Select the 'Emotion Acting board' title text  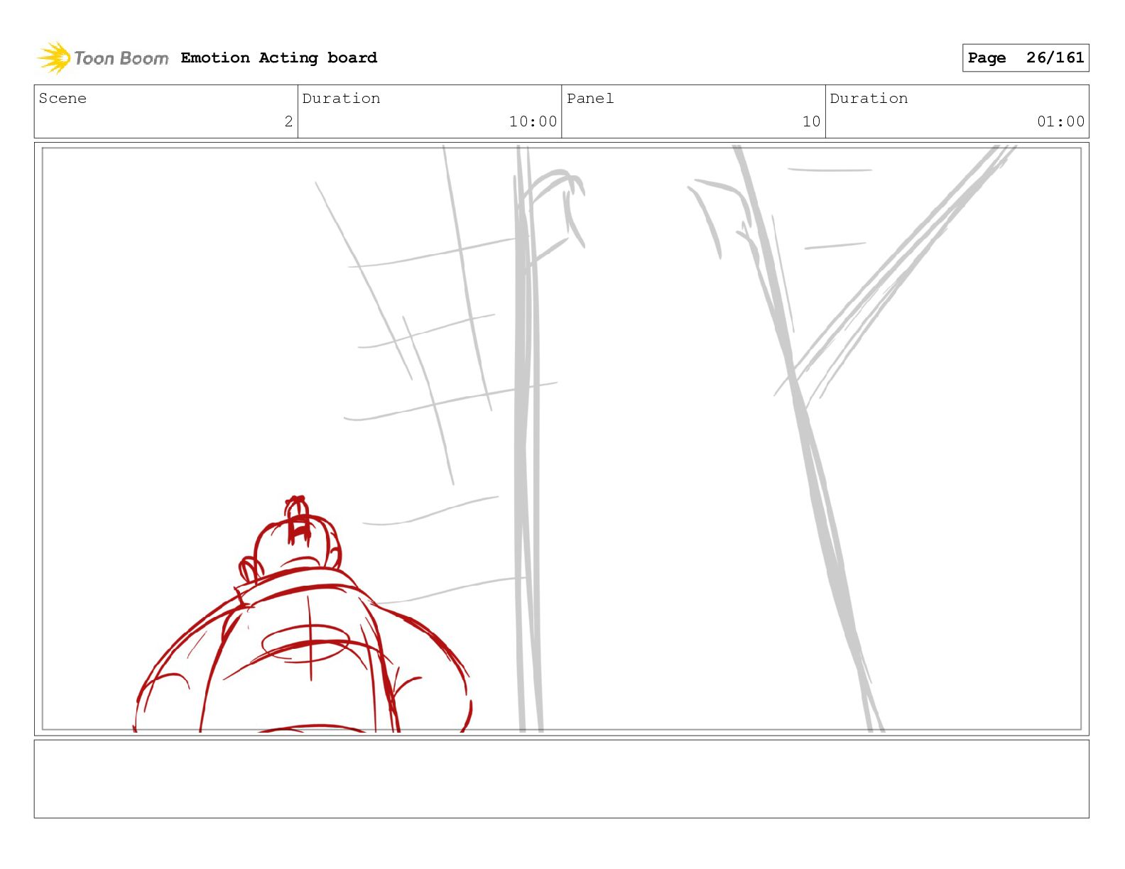coord(279,58)
